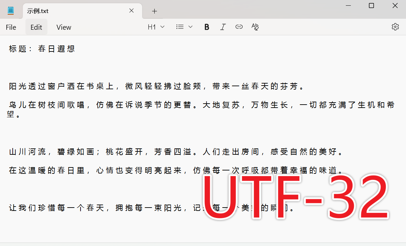Apply a bulleted list
Image resolution: width=406 pixels, height=246 pixels.
[180, 27]
